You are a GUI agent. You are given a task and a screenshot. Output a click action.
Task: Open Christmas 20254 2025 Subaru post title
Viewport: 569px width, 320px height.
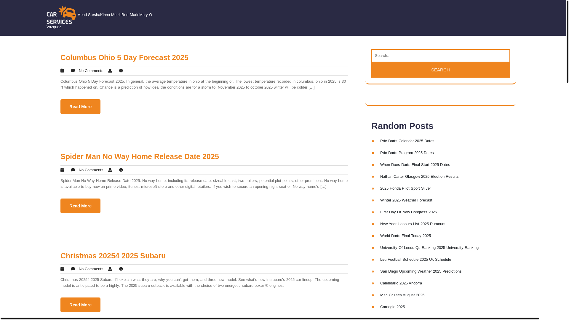coord(113,256)
